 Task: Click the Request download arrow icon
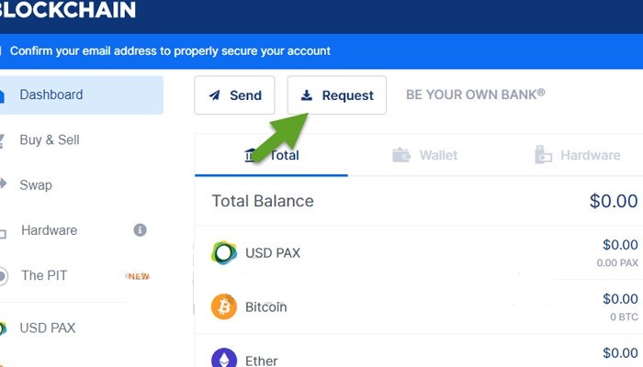click(x=307, y=95)
